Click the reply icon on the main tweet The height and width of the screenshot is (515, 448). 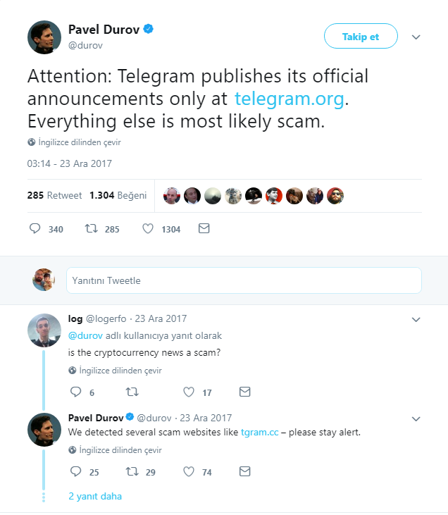35,228
